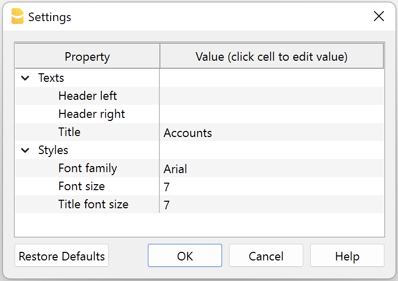Click the Banana app icon in title bar
The image size is (398, 281).
18,17
